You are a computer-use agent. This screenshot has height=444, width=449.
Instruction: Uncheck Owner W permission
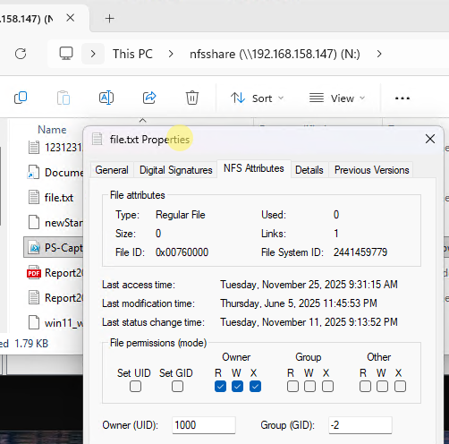click(237, 387)
